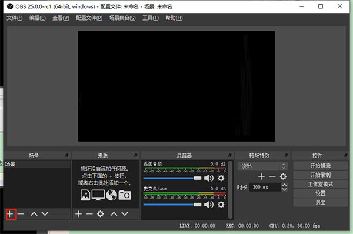This screenshot has height=234, width=353.
Task: Move the source up in the Sources panel
Action: pyautogui.click(x=114, y=214)
